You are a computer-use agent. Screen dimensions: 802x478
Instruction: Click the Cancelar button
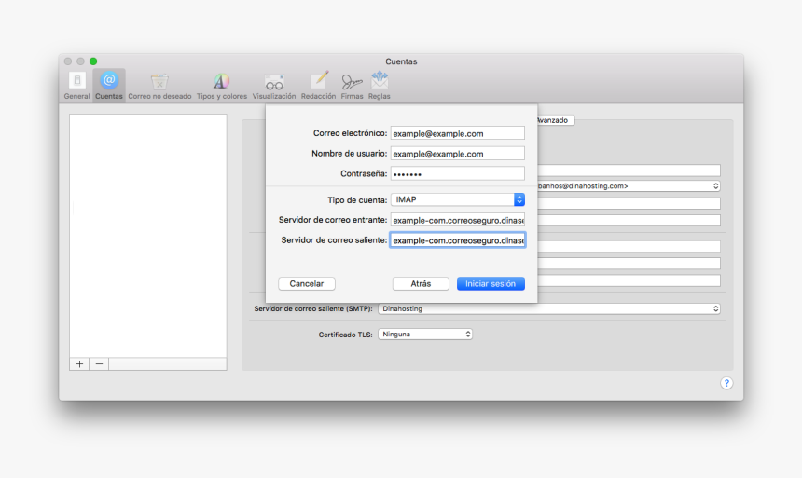point(307,284)
